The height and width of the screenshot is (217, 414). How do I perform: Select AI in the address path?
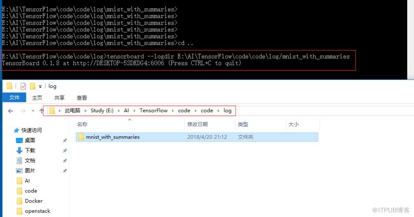pos(127,110)
